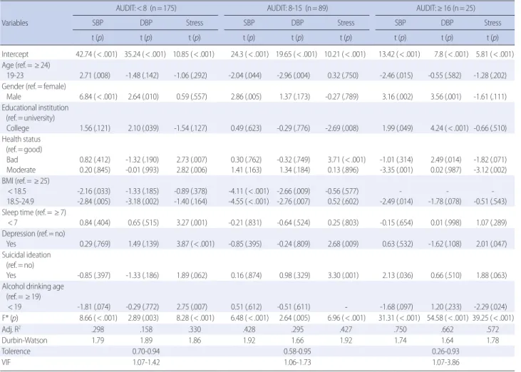Select the 'Suicidal ideation' label

tap(26, 255)
